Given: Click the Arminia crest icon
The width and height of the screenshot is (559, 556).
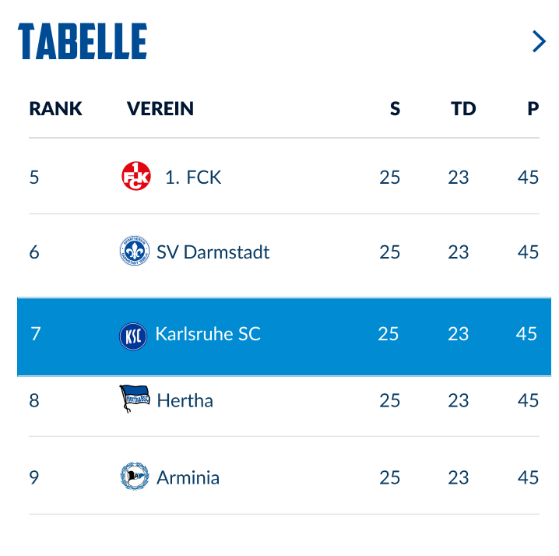Looking at the screenshot, I should coord(135,476).
